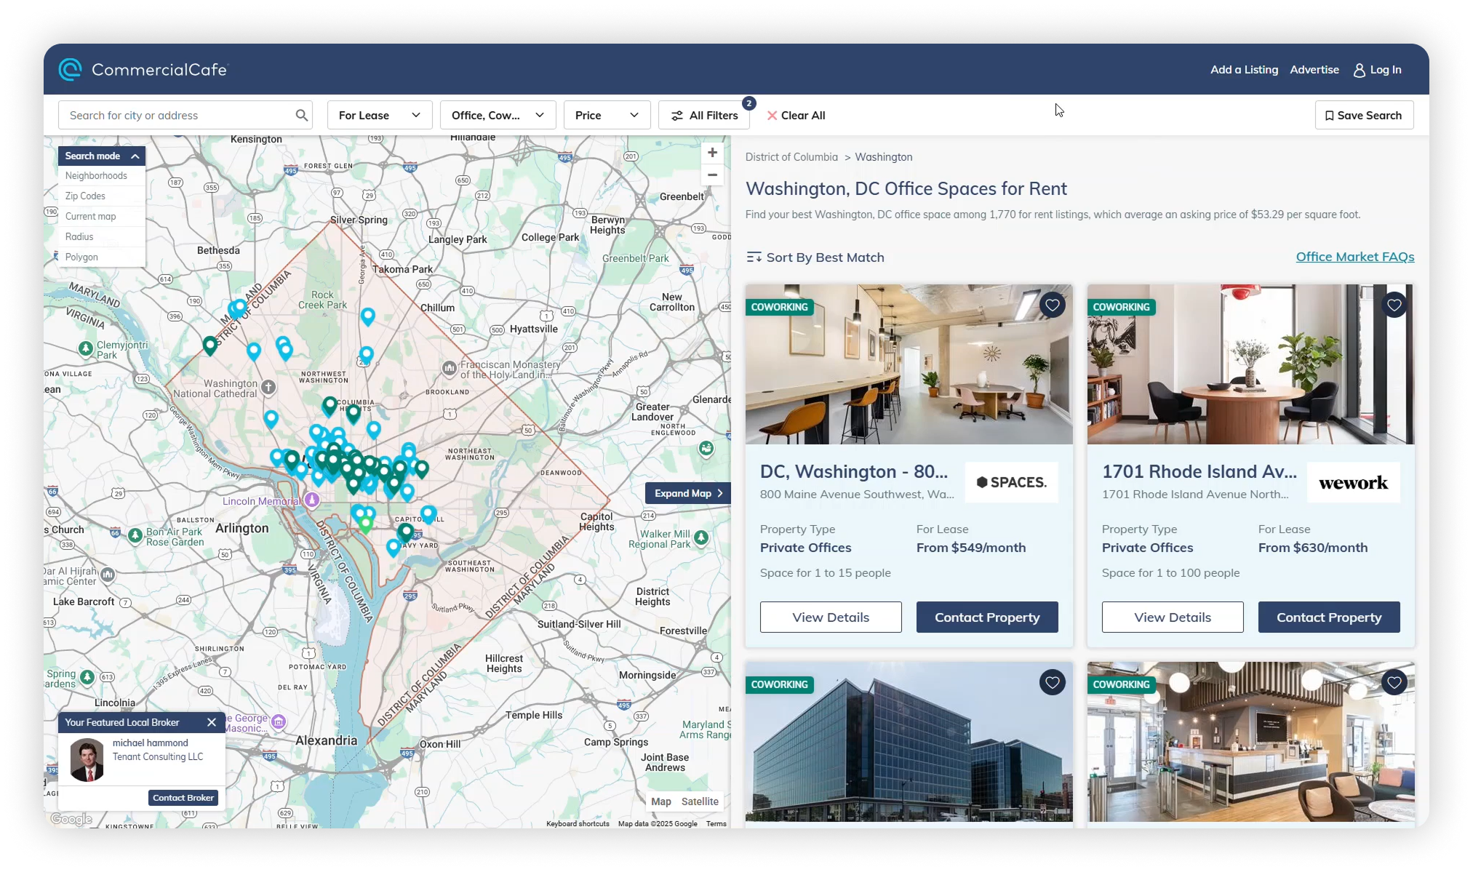1473x872 pixels.
Task: Select Add a Listing in the header
Action: click(1244, 69)
